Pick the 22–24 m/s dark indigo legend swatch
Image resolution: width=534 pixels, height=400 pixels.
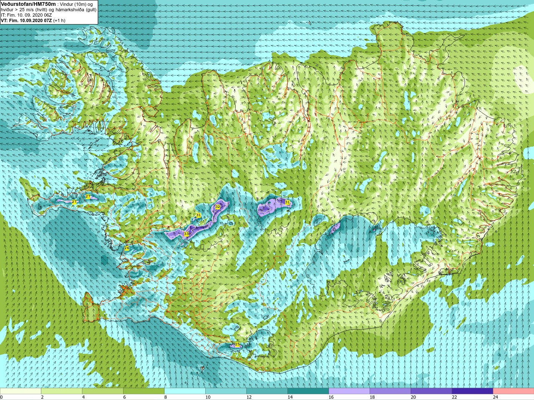[472, 391]
